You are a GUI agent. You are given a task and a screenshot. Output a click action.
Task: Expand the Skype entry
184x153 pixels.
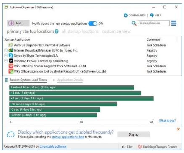click(6, 55)
